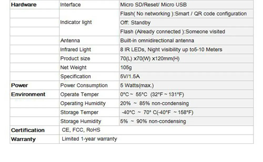Screen dimensions: 263x162
Task: Click the 8 IR LEDs description
Action: pos(171,50)
